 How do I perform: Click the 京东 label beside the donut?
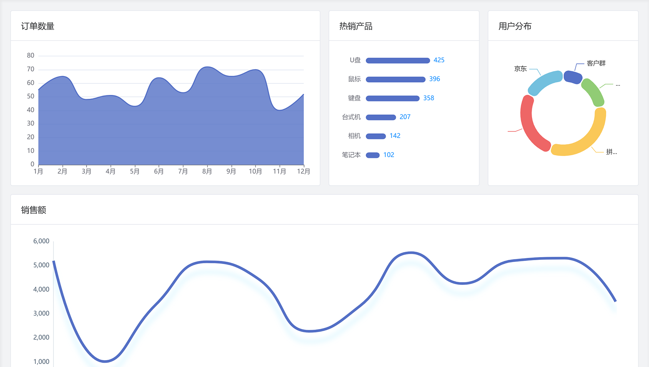520,69
